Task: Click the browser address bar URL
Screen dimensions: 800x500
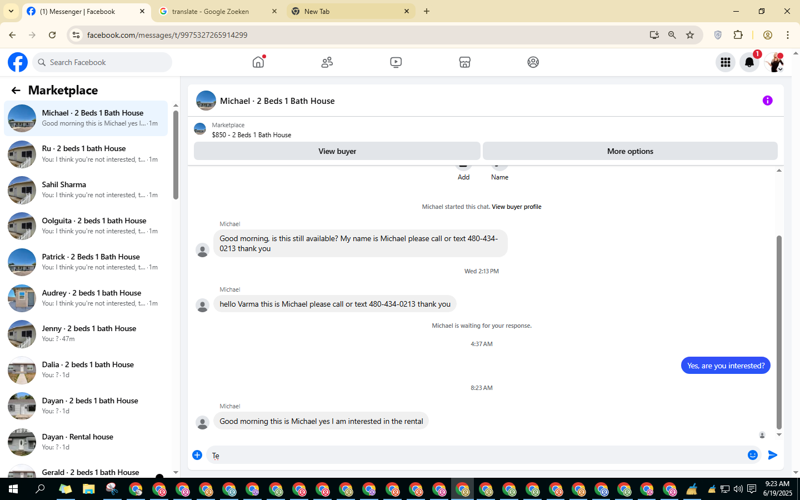Action: click(x=167, y=35)
